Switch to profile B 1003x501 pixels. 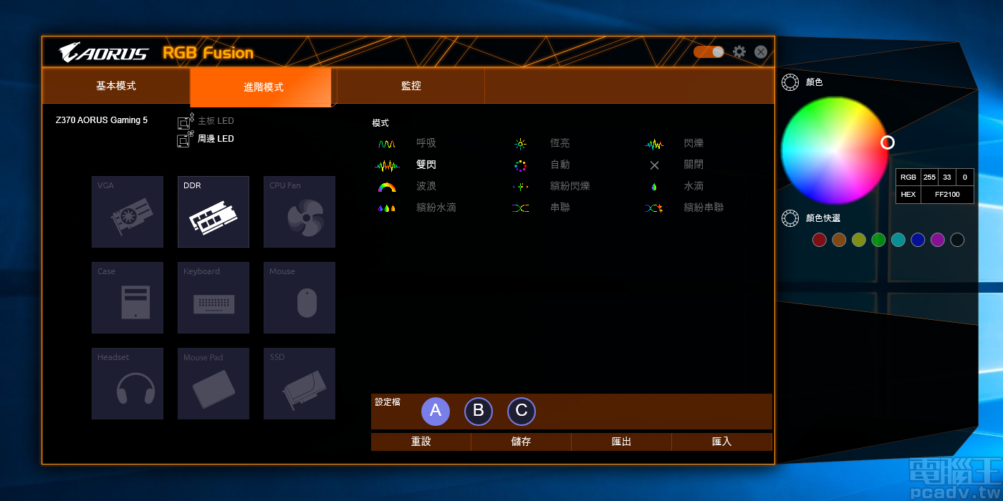[x=479, y=412]
